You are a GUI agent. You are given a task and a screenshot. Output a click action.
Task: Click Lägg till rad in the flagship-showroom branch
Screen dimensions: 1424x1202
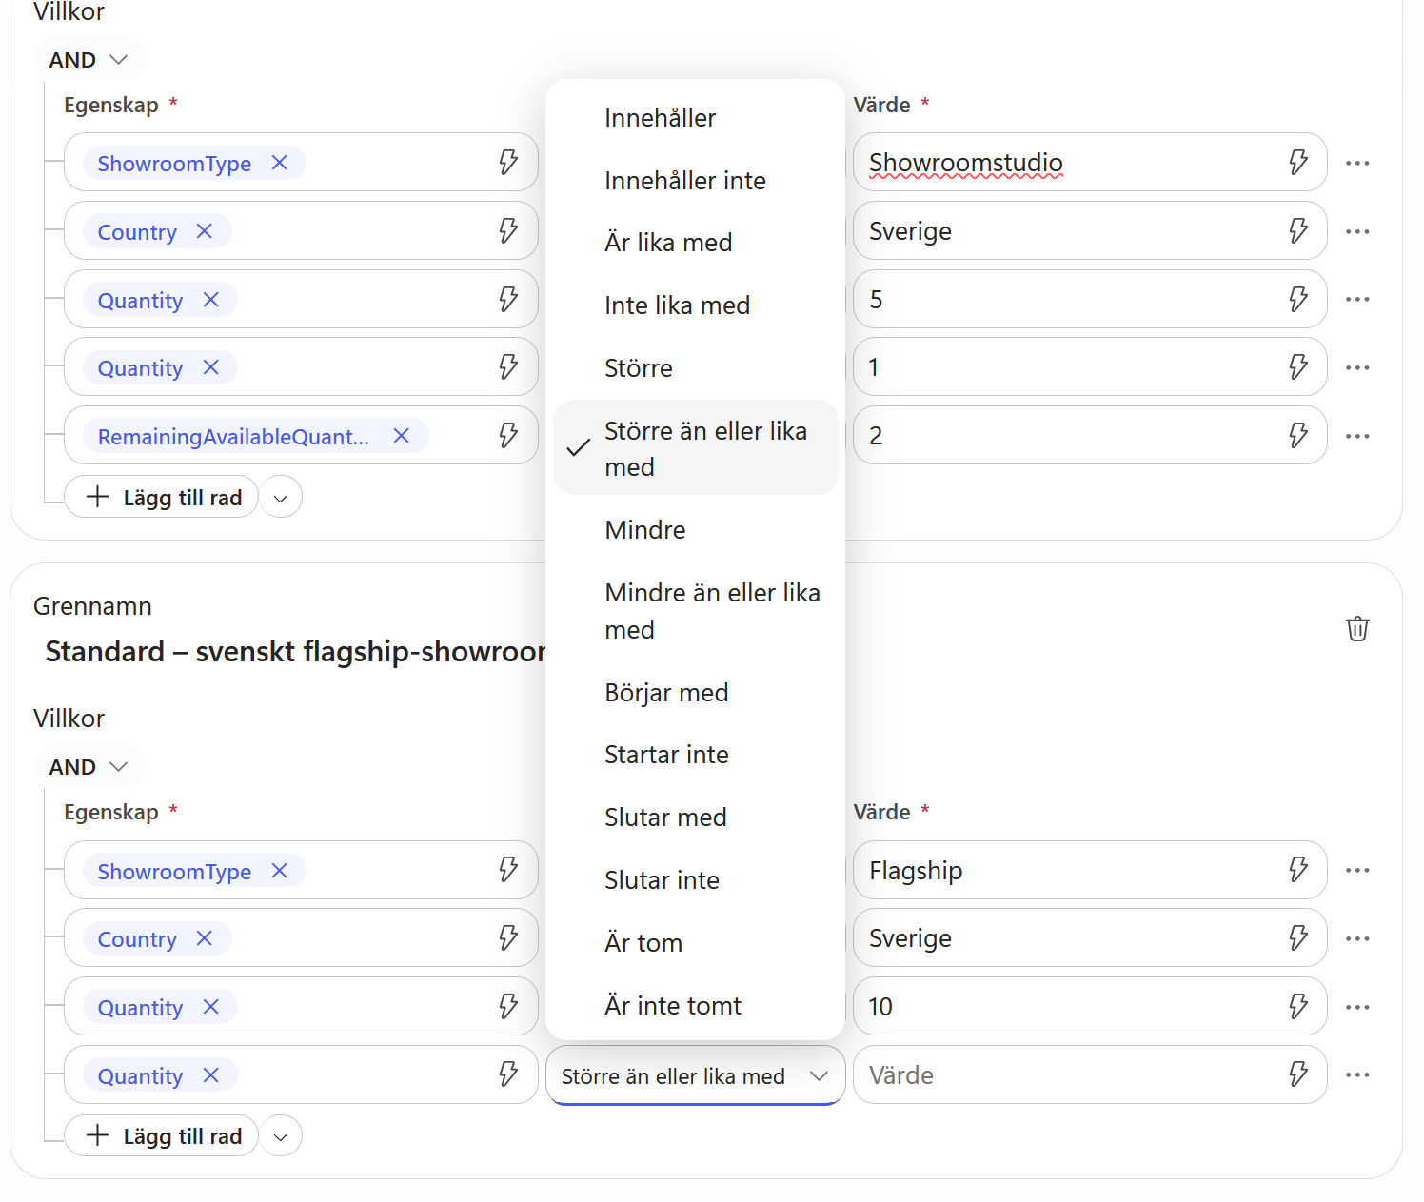pyautogui.click(x=162, y=1135)
